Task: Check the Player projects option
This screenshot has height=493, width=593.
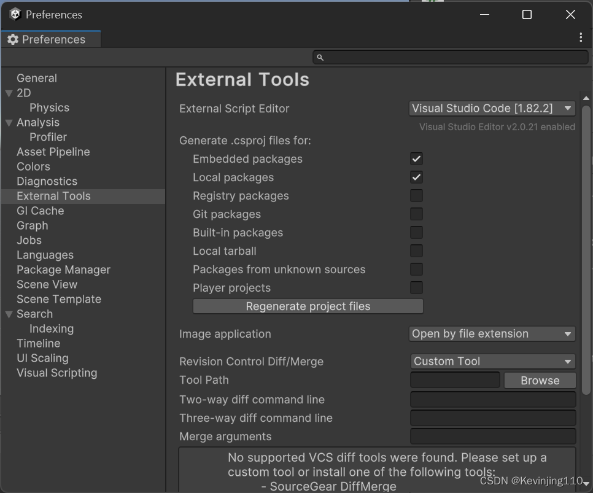Action: (416, 287)
